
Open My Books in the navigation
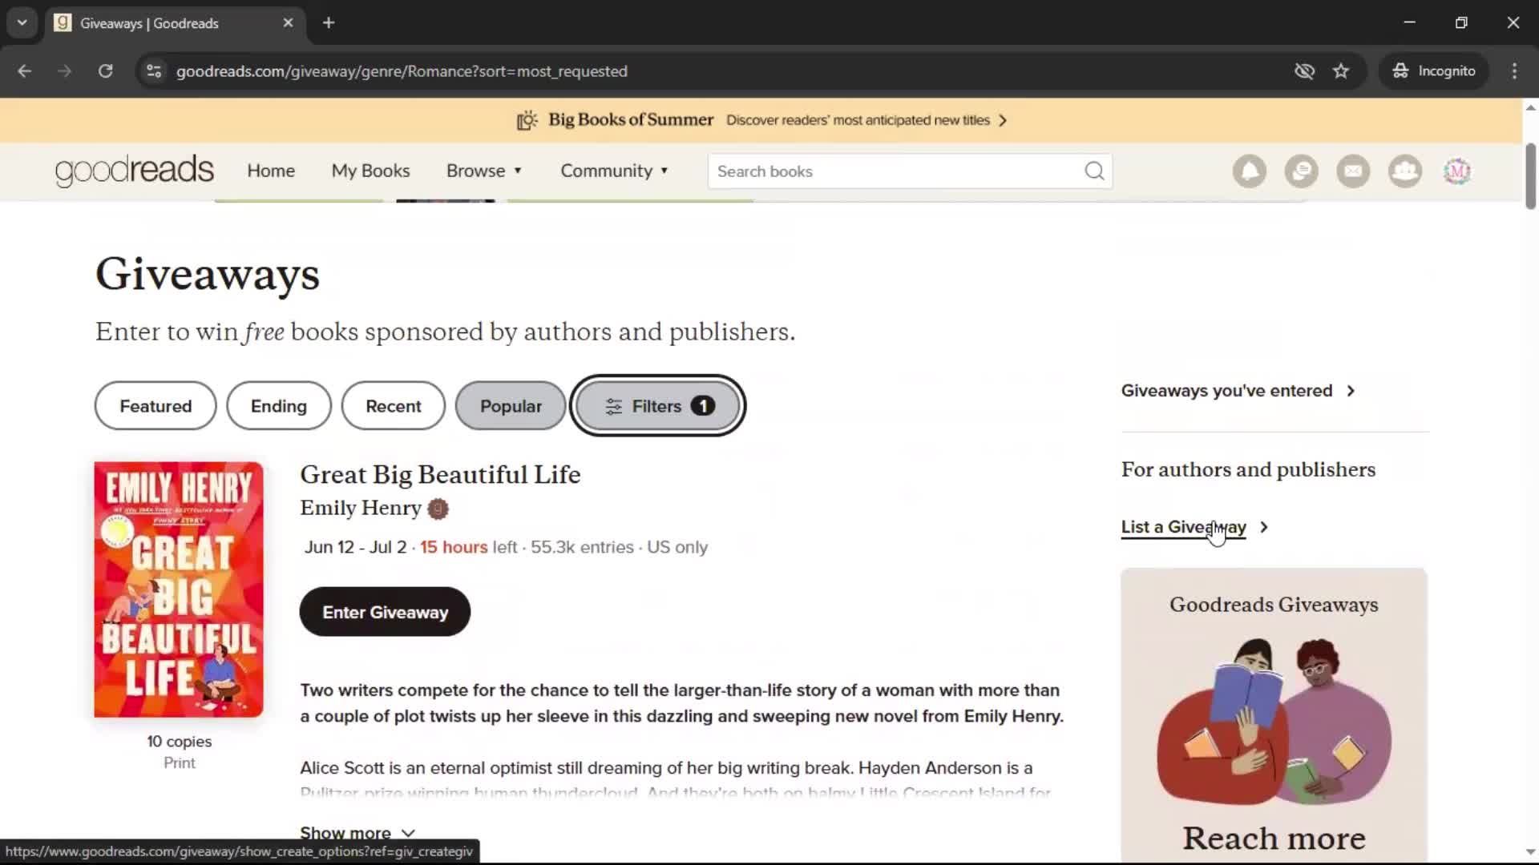[370, 171]
